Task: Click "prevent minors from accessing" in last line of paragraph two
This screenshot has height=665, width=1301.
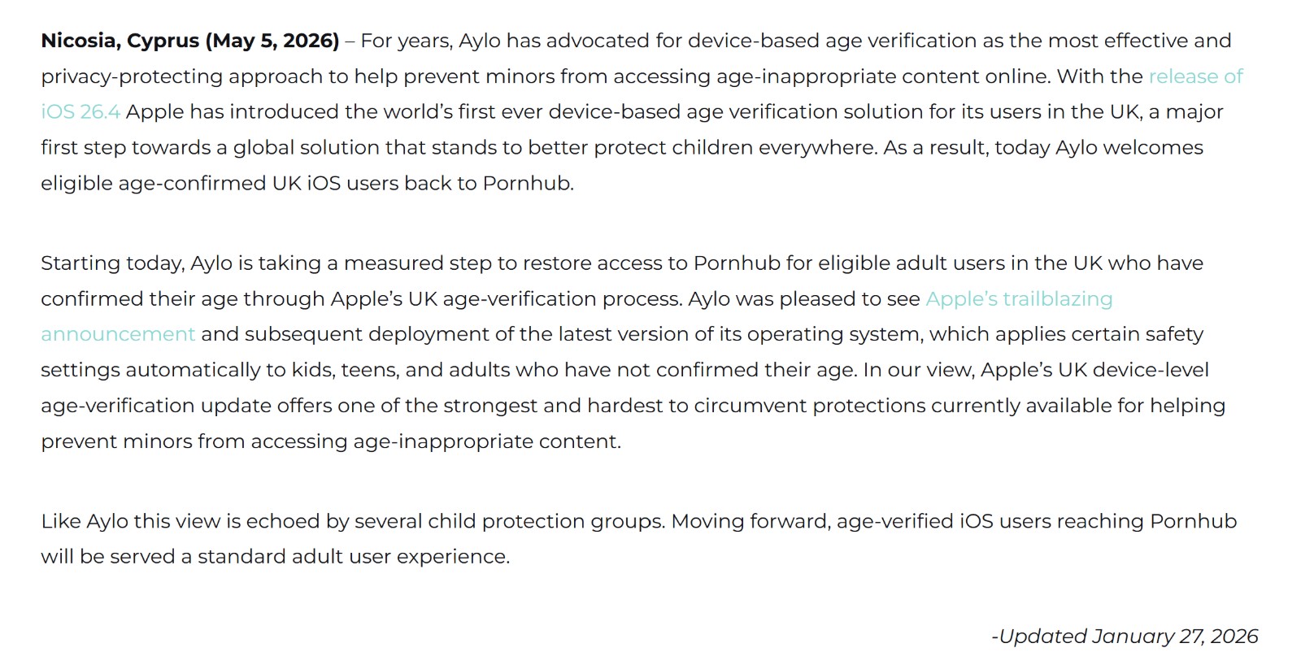Action: tap(194, 441)
